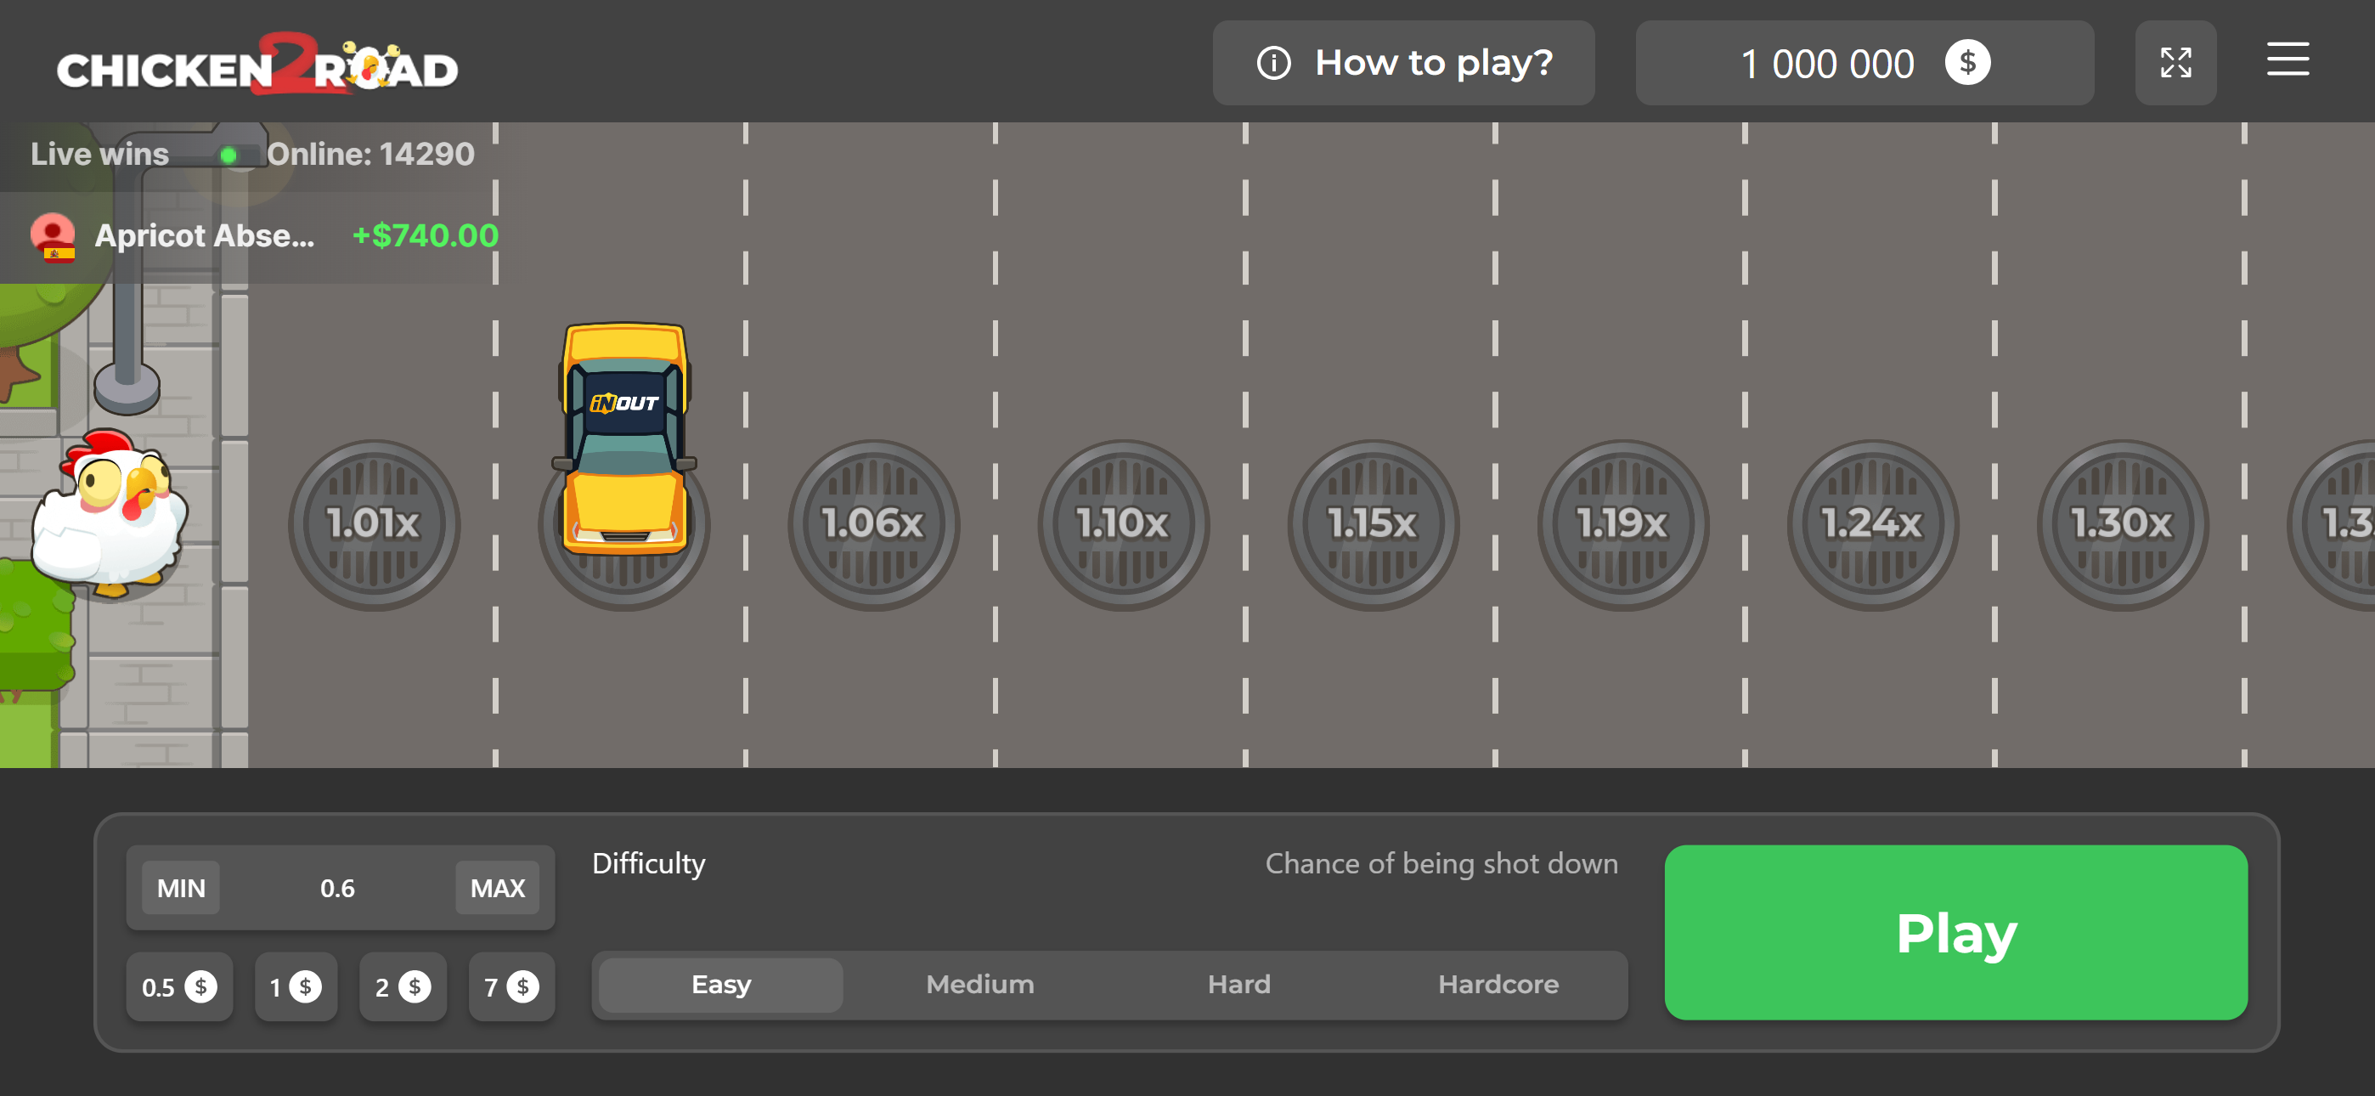Select Easy difficulty
The height and width of the screenshot is (1096, 2375).
click(721, 985)
